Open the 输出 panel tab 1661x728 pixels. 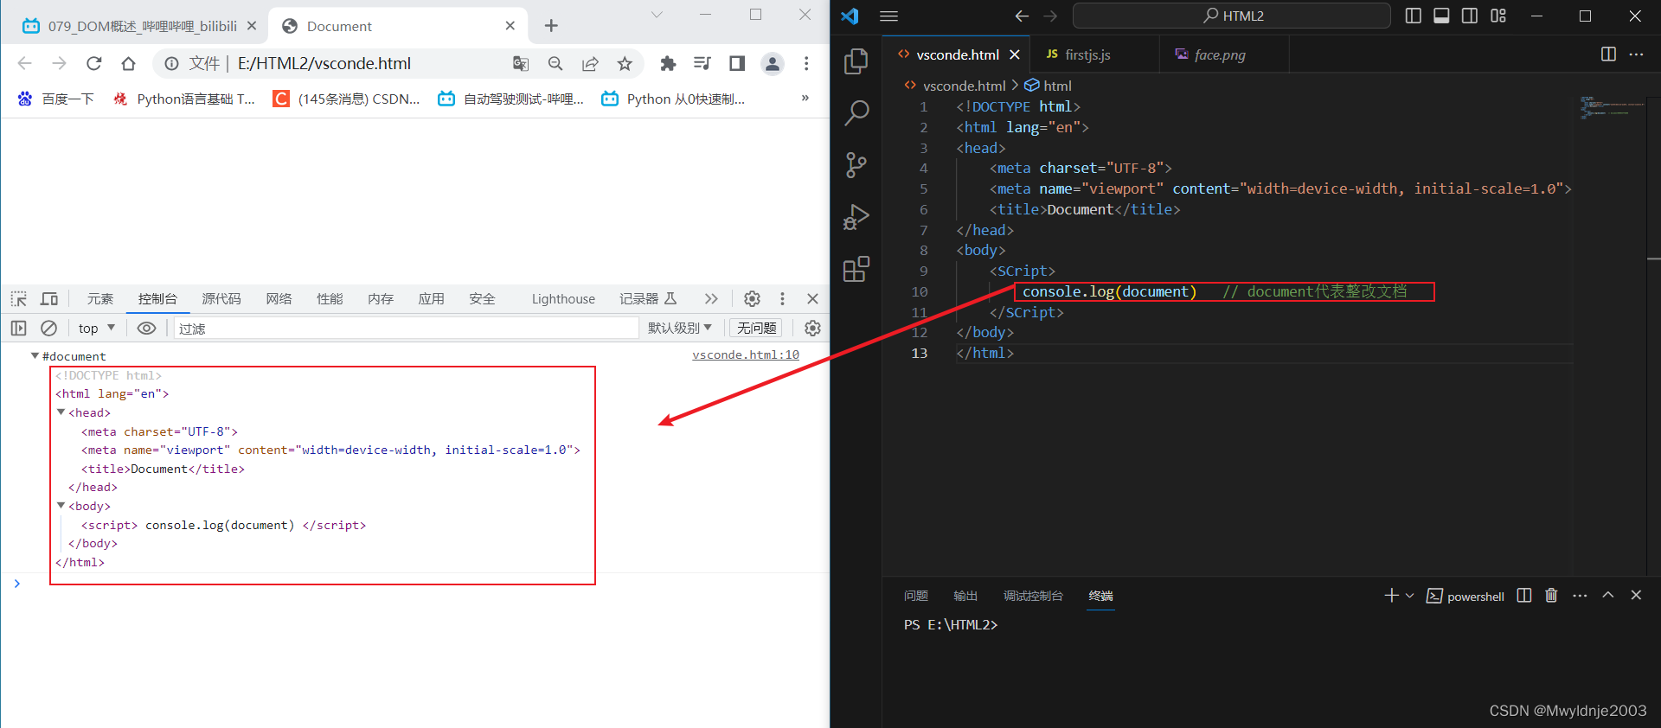(x=965, y=596)
